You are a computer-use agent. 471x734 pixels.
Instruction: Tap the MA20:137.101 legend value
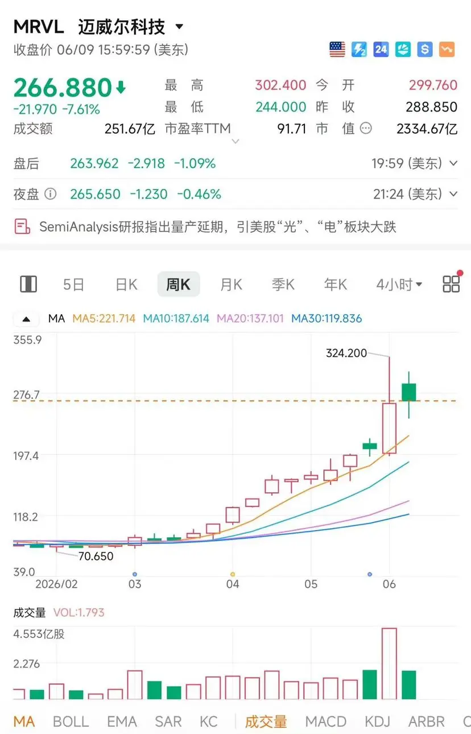[251, 319]
